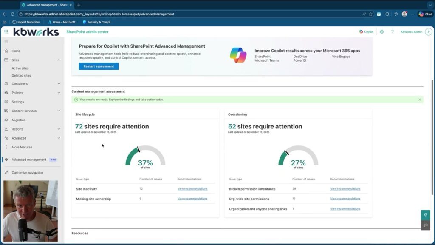Click the SharePoint admin center title
Screen dimensions: 435x245
coord(88,32)
